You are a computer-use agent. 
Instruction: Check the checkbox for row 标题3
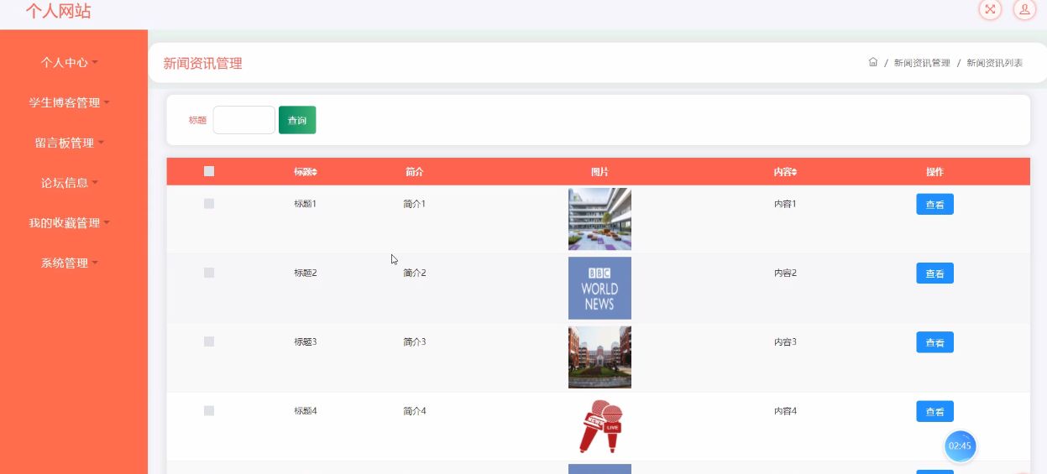pos(209,341)
